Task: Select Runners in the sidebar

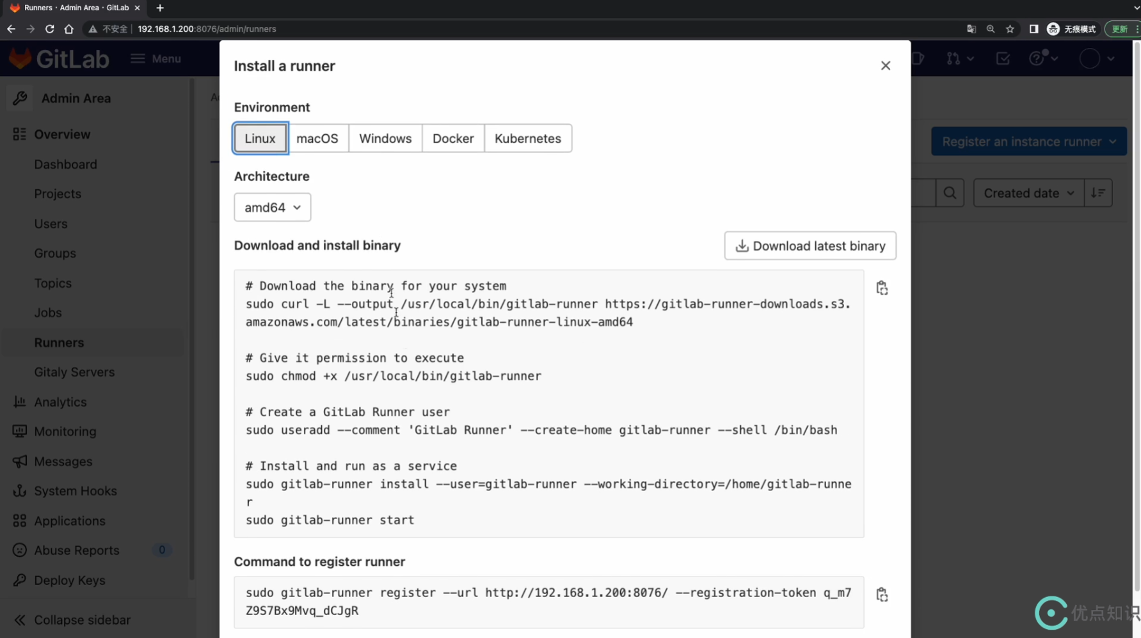Action: click(x=59, y=343)
